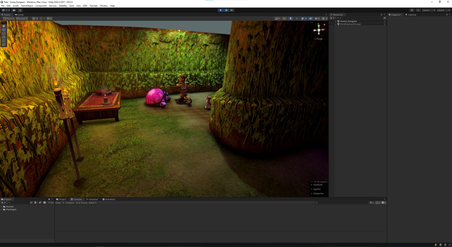Screen dimensions: 452x247
Task: Select the Transform tool
Action: (x=4, y=45)
